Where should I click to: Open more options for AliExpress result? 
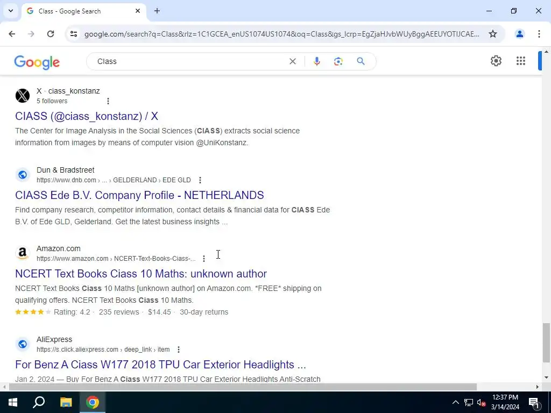[x=179, y=350]
